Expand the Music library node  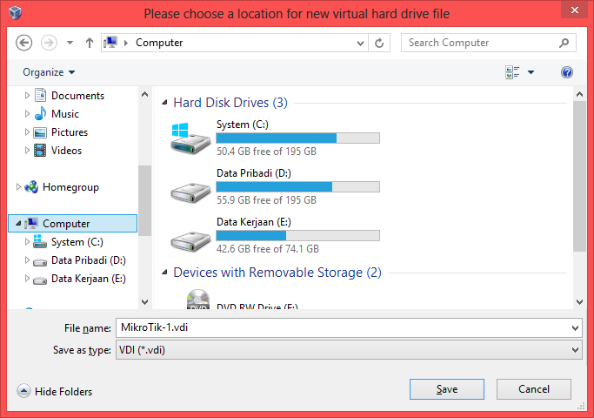(x=27, y=114)
